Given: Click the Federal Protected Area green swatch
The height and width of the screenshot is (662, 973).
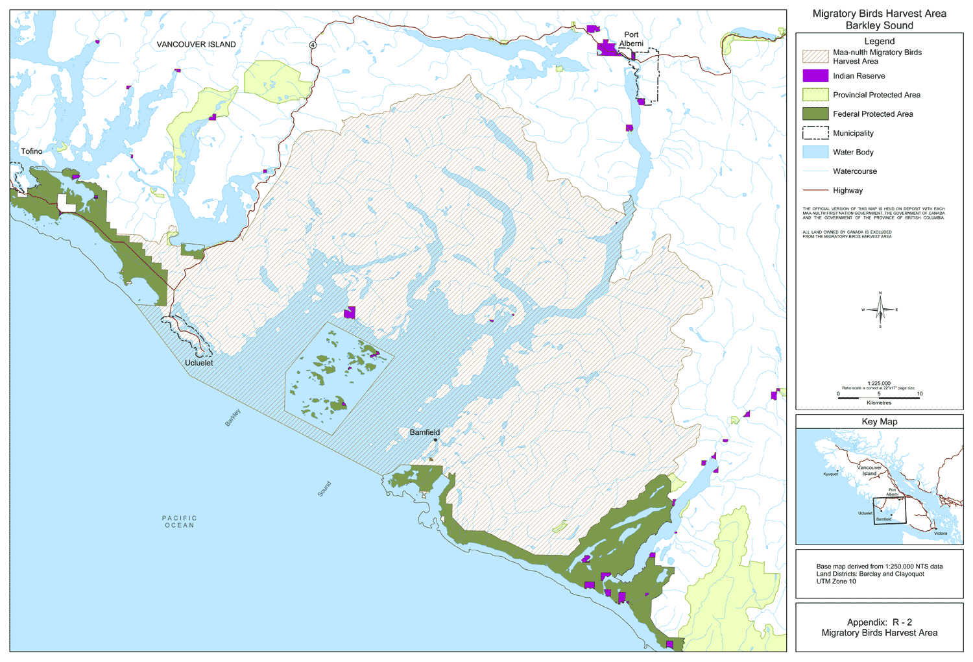Looking at the screenshot, I should click(x=815, y=114).
